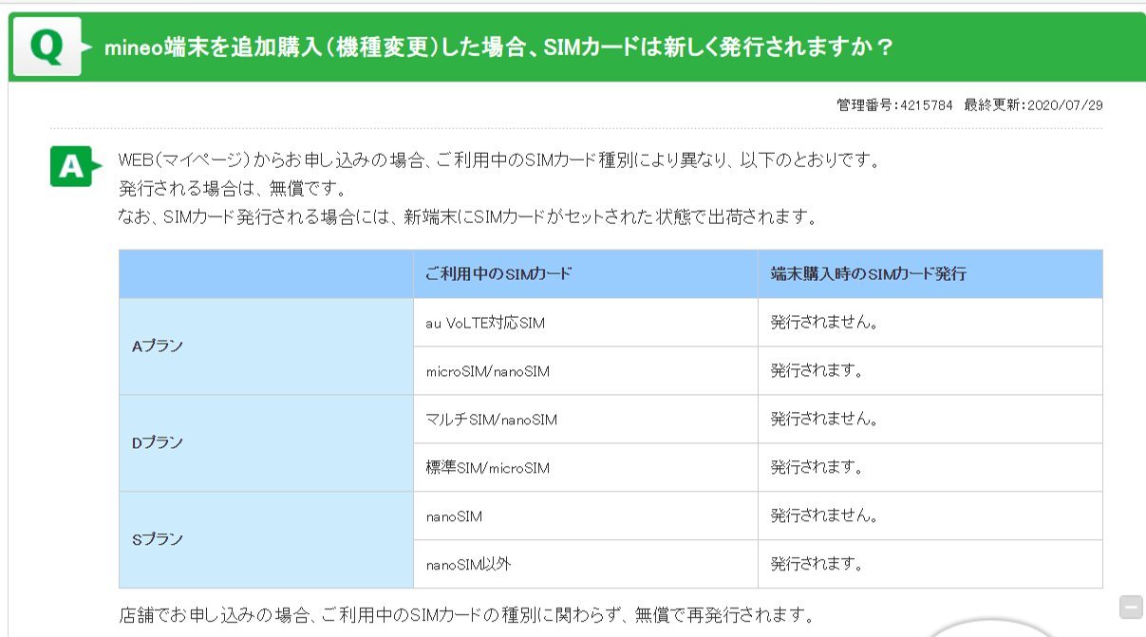Screen dimensions: 1146x637
Task: Click 発行されません。 in the マルチSIM/nanoSIM row
Action: [x=824, y=420]
